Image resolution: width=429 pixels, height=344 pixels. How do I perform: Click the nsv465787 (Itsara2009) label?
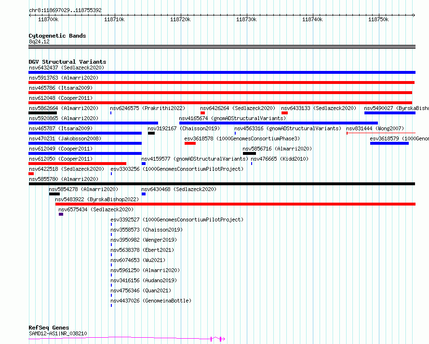61,128
